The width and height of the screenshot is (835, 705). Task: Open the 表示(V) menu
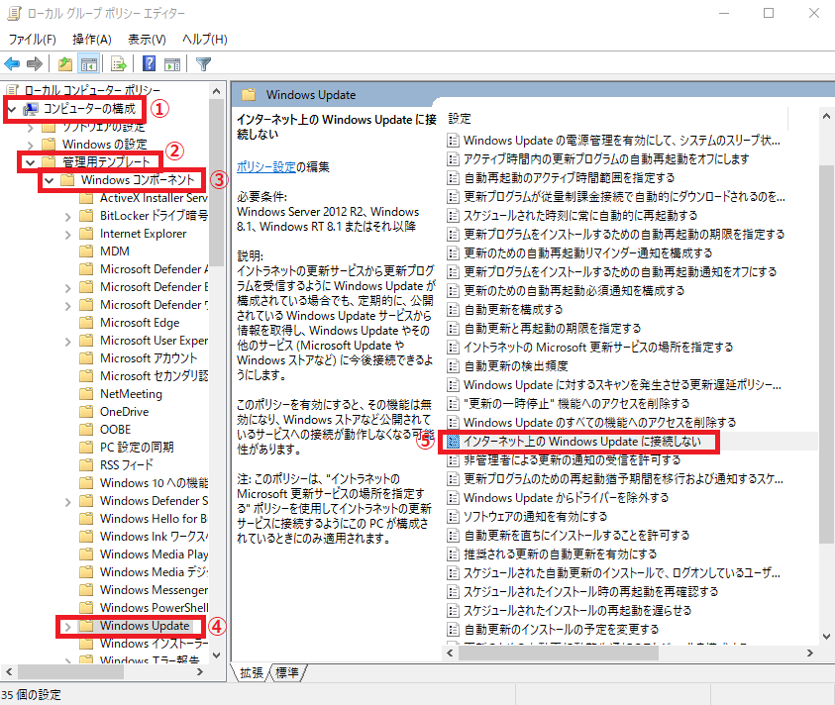147,39
